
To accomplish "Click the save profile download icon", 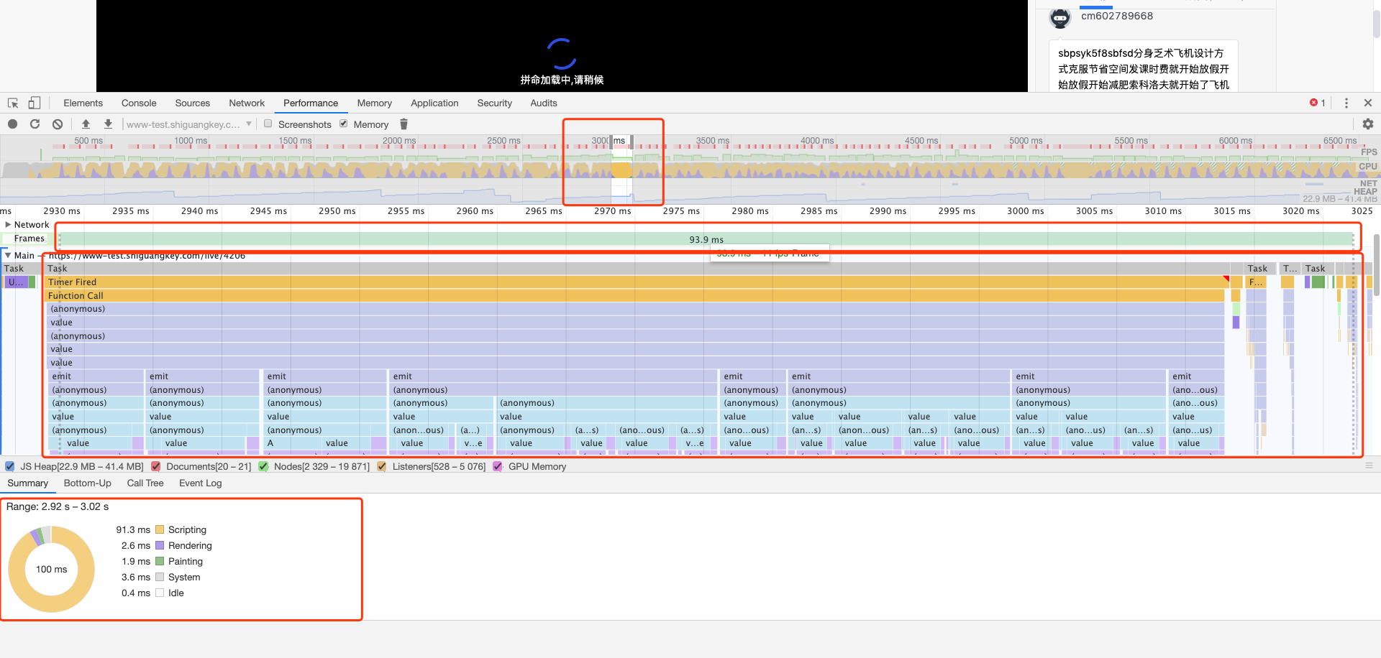I will pos(108,124).
